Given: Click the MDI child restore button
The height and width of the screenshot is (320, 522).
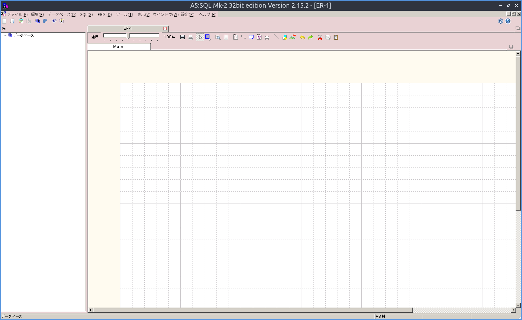Looking at the screenshot, I should pos(514,14).
